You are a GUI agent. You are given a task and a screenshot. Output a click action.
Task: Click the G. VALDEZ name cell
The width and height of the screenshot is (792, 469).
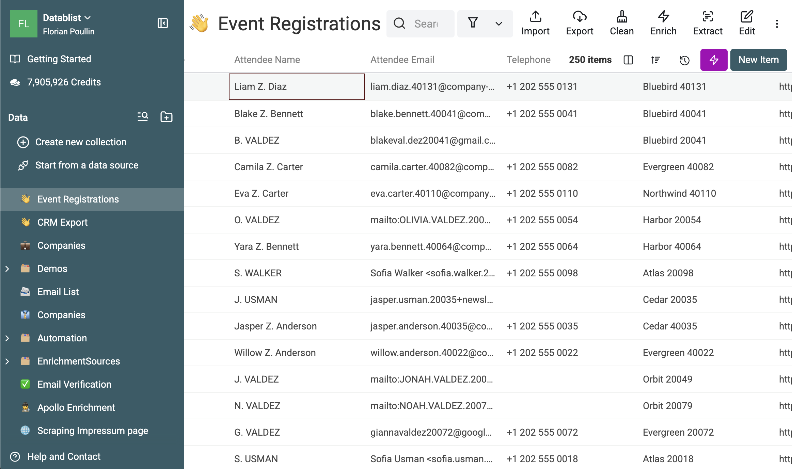(297, 432)
